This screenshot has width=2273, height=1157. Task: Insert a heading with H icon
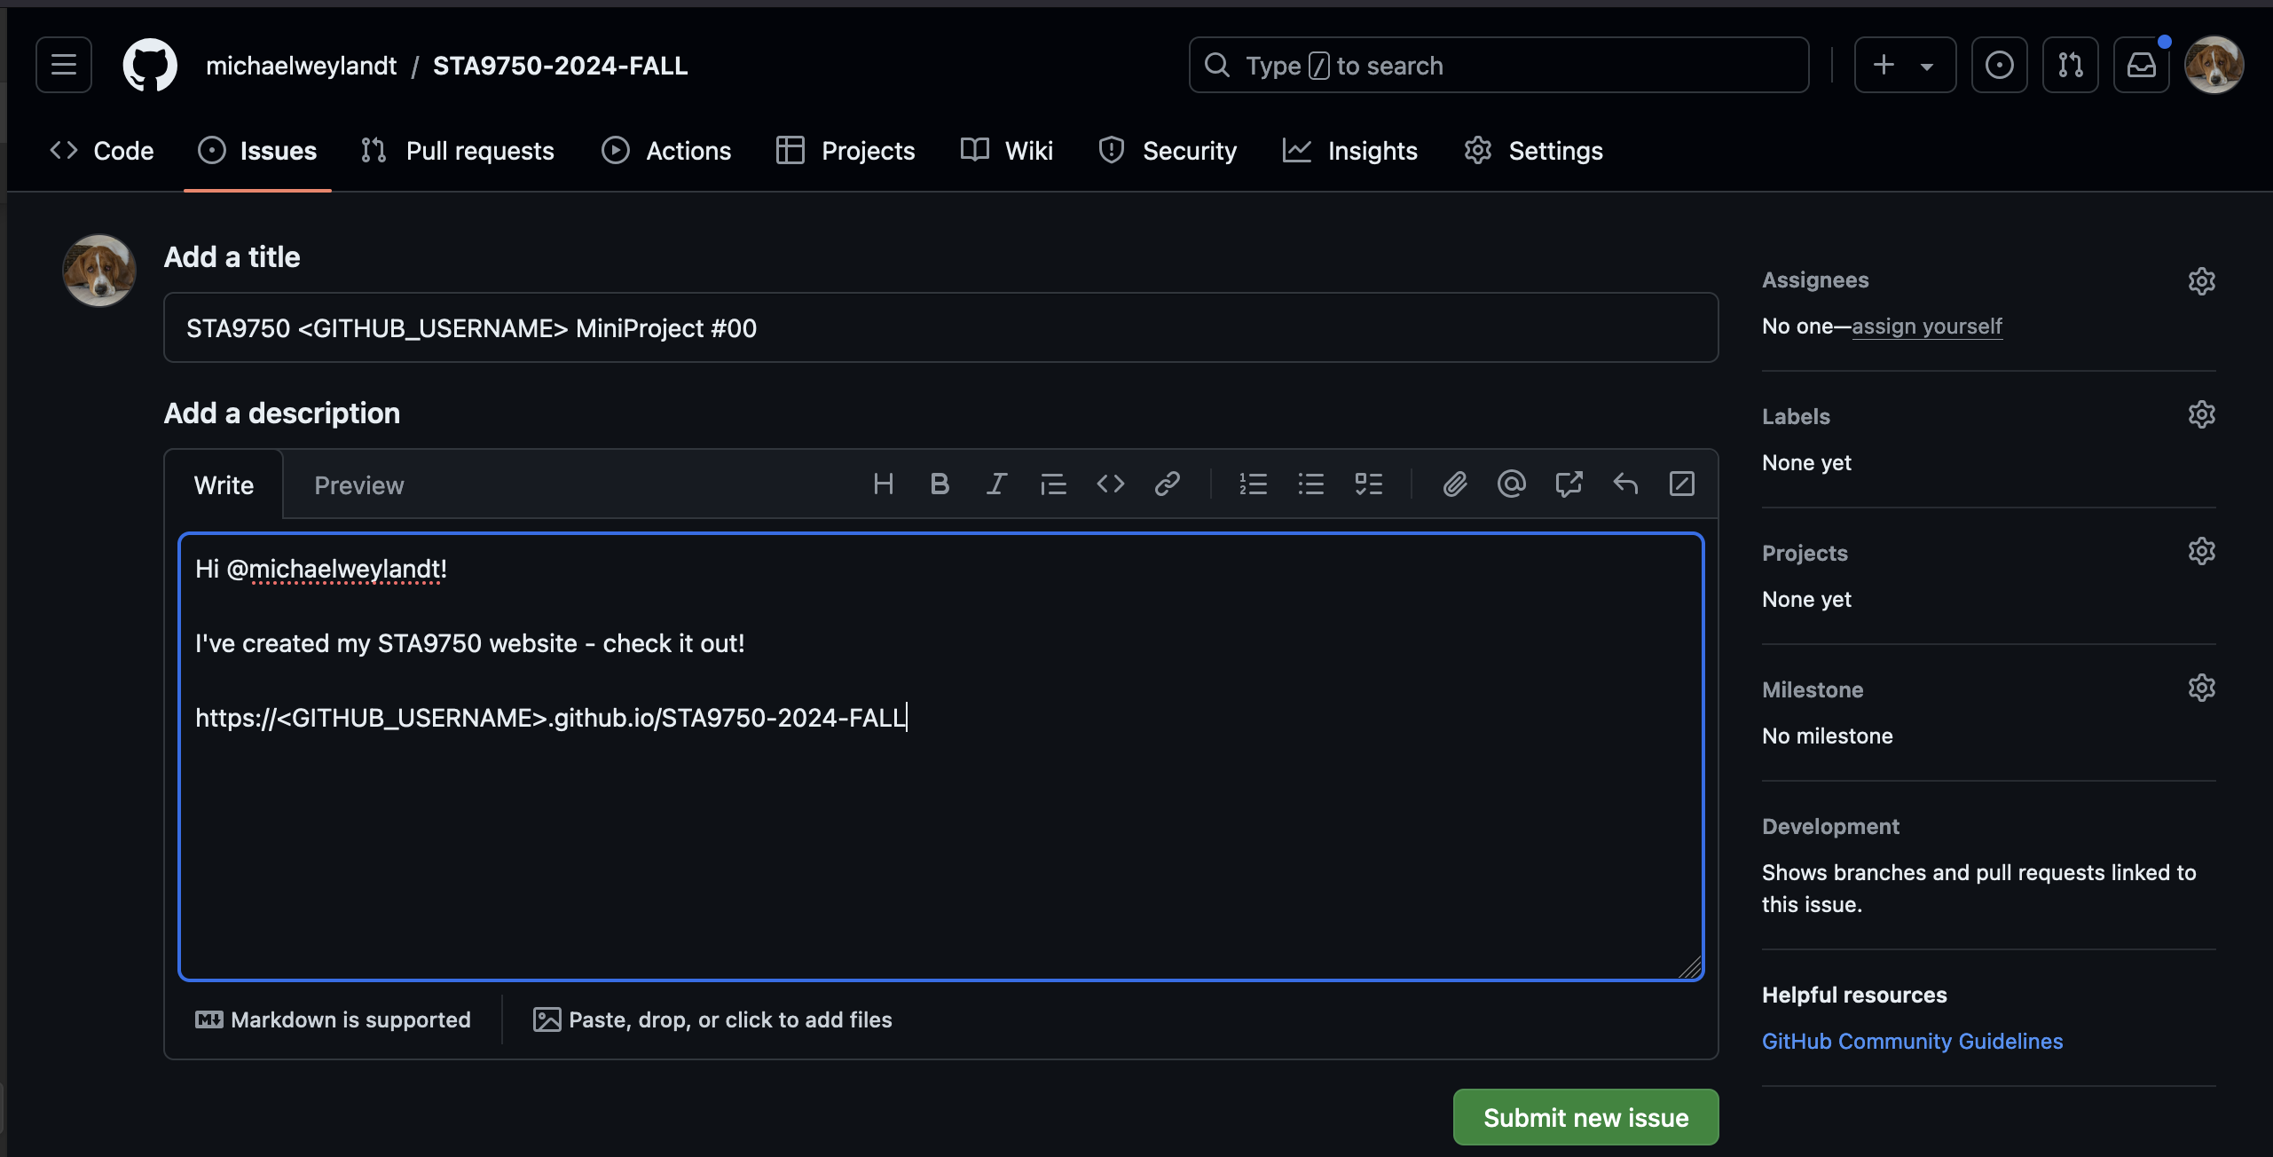click(x=883, y=484)
